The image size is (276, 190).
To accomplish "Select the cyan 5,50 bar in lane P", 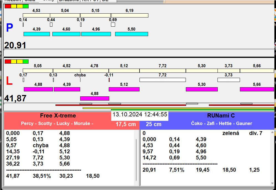I will pos(131,34).
